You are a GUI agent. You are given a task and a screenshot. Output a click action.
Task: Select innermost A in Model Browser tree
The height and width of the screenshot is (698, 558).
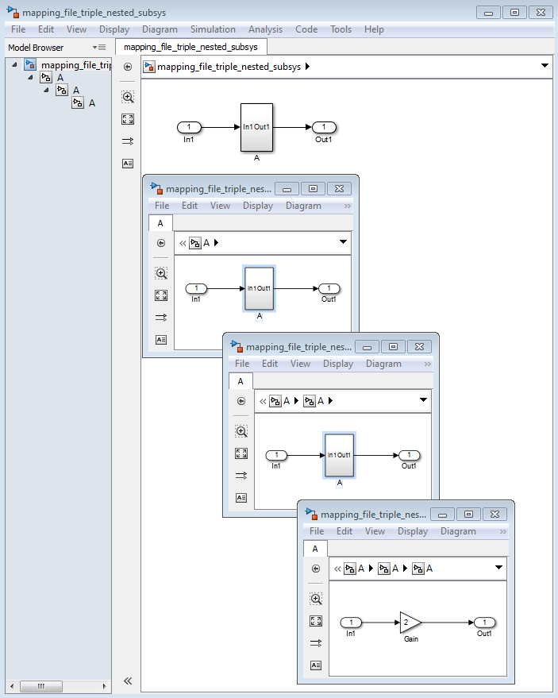pyautogui.click(x=91, y=103)
